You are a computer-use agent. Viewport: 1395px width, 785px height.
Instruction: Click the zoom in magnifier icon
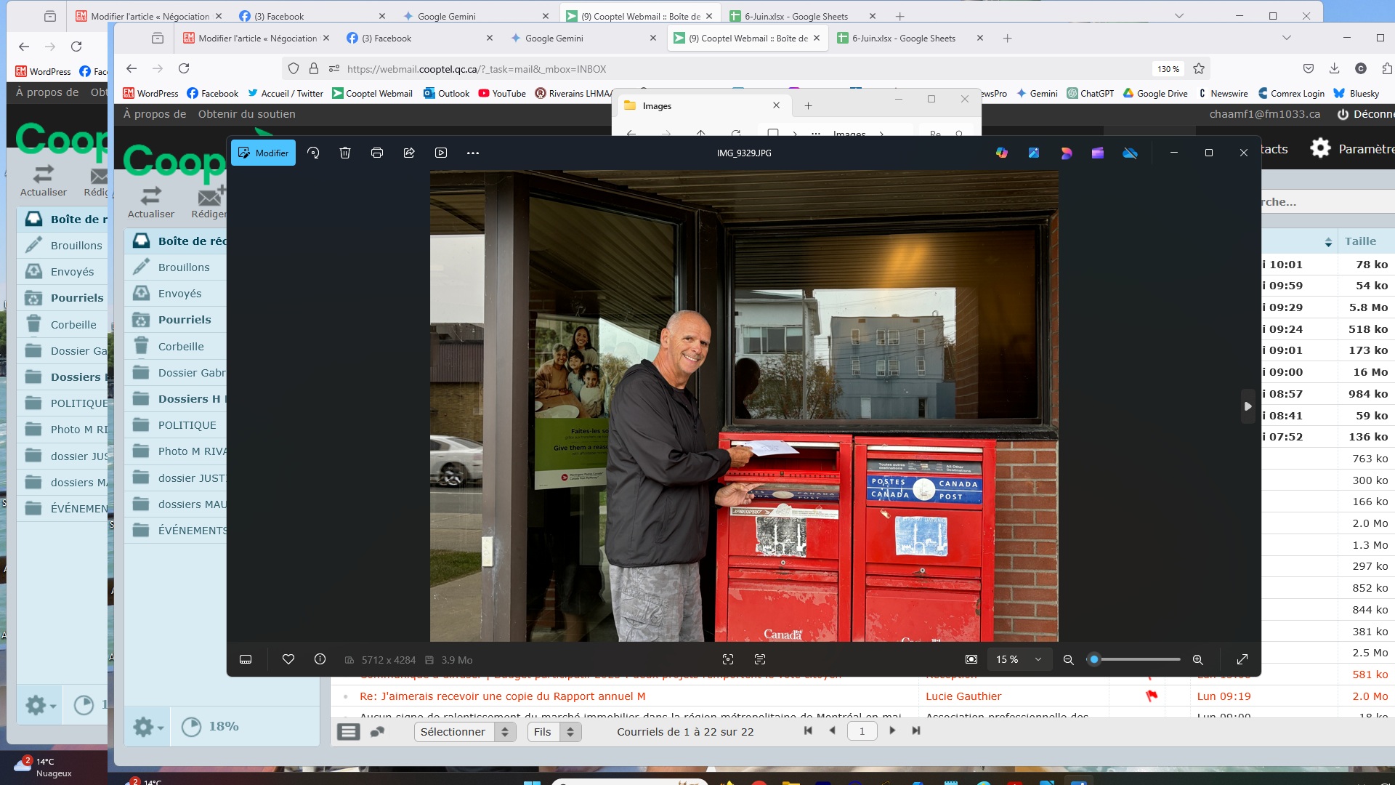tap(1197, 659)
